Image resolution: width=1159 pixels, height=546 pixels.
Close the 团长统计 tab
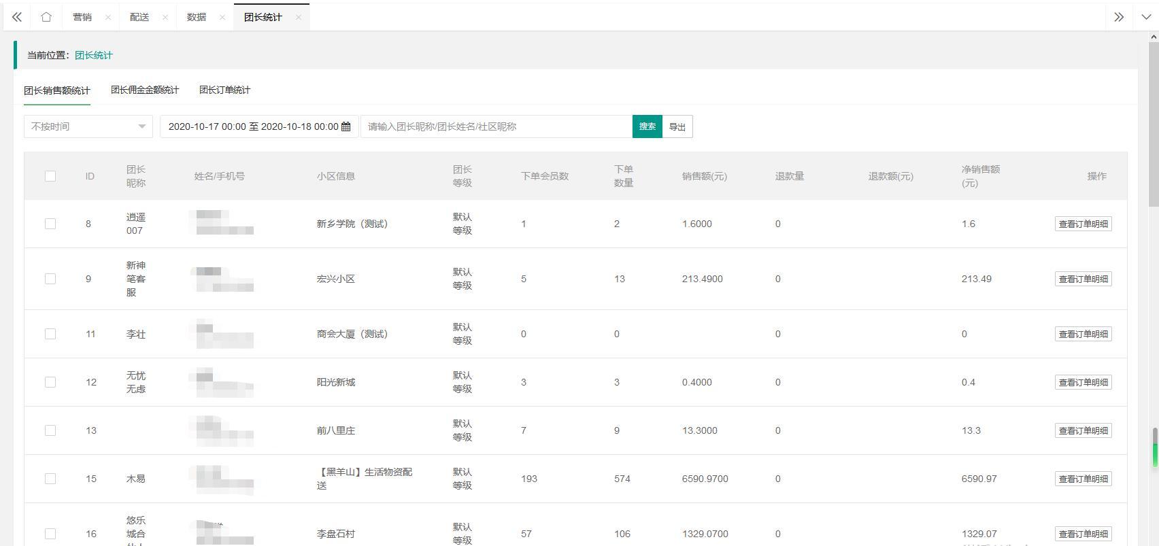pyautogui.click(x=299, y=18)
